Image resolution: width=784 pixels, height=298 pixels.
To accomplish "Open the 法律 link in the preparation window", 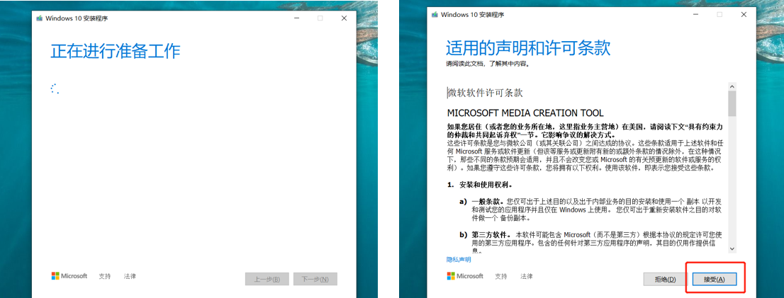I will tap(130, 276).
